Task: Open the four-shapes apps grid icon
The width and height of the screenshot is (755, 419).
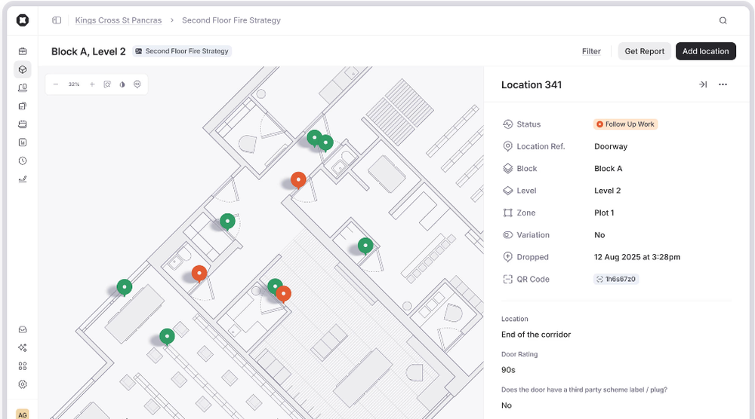Action: point(23,366)
